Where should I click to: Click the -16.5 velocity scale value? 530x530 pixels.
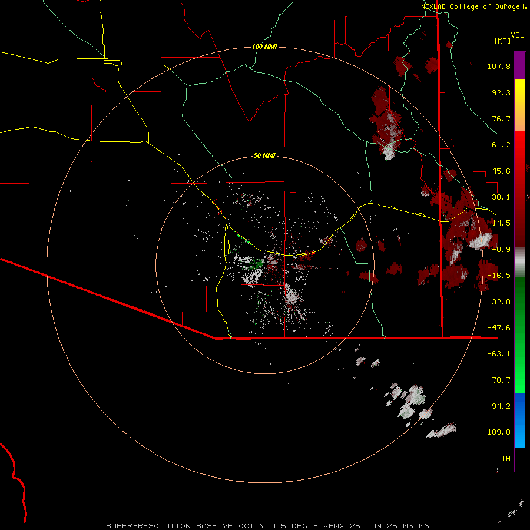pos(499,276)
